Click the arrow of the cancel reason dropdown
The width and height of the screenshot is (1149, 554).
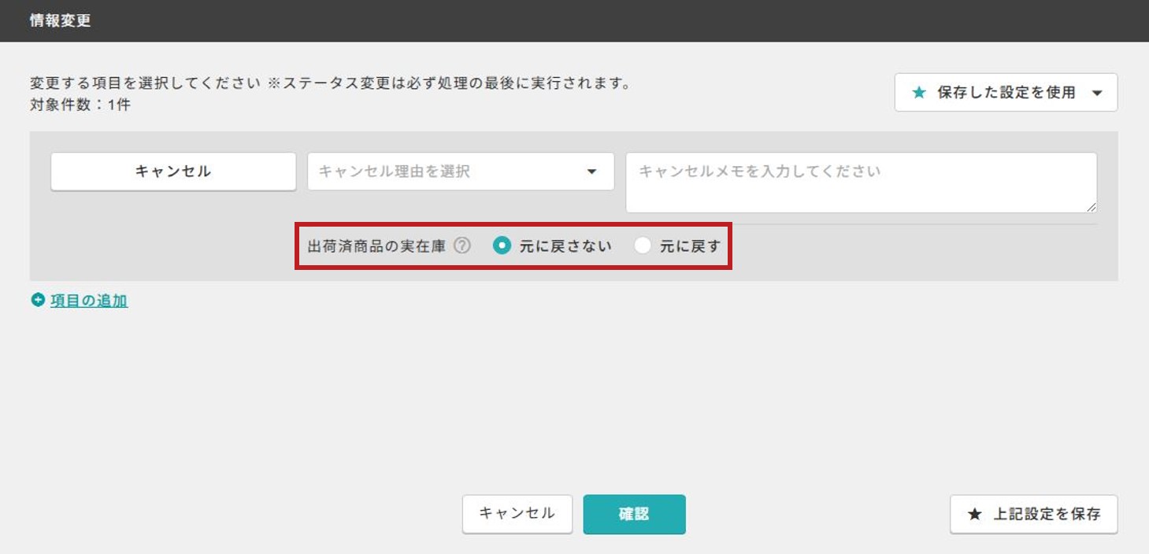pos(592,172)
